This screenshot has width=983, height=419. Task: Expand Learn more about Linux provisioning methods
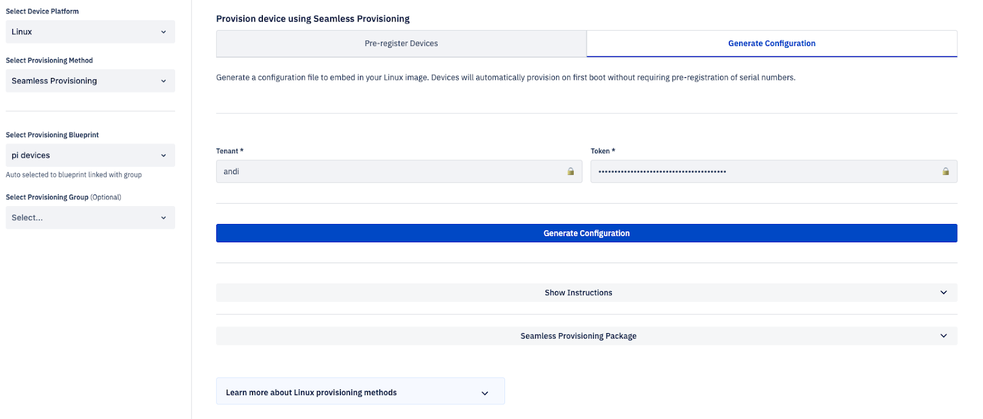(311, 393)
